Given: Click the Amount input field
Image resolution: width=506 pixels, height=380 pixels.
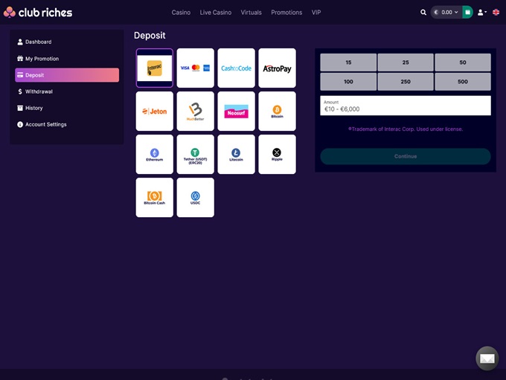Looking at the screenshot, I should click(406, 109).
